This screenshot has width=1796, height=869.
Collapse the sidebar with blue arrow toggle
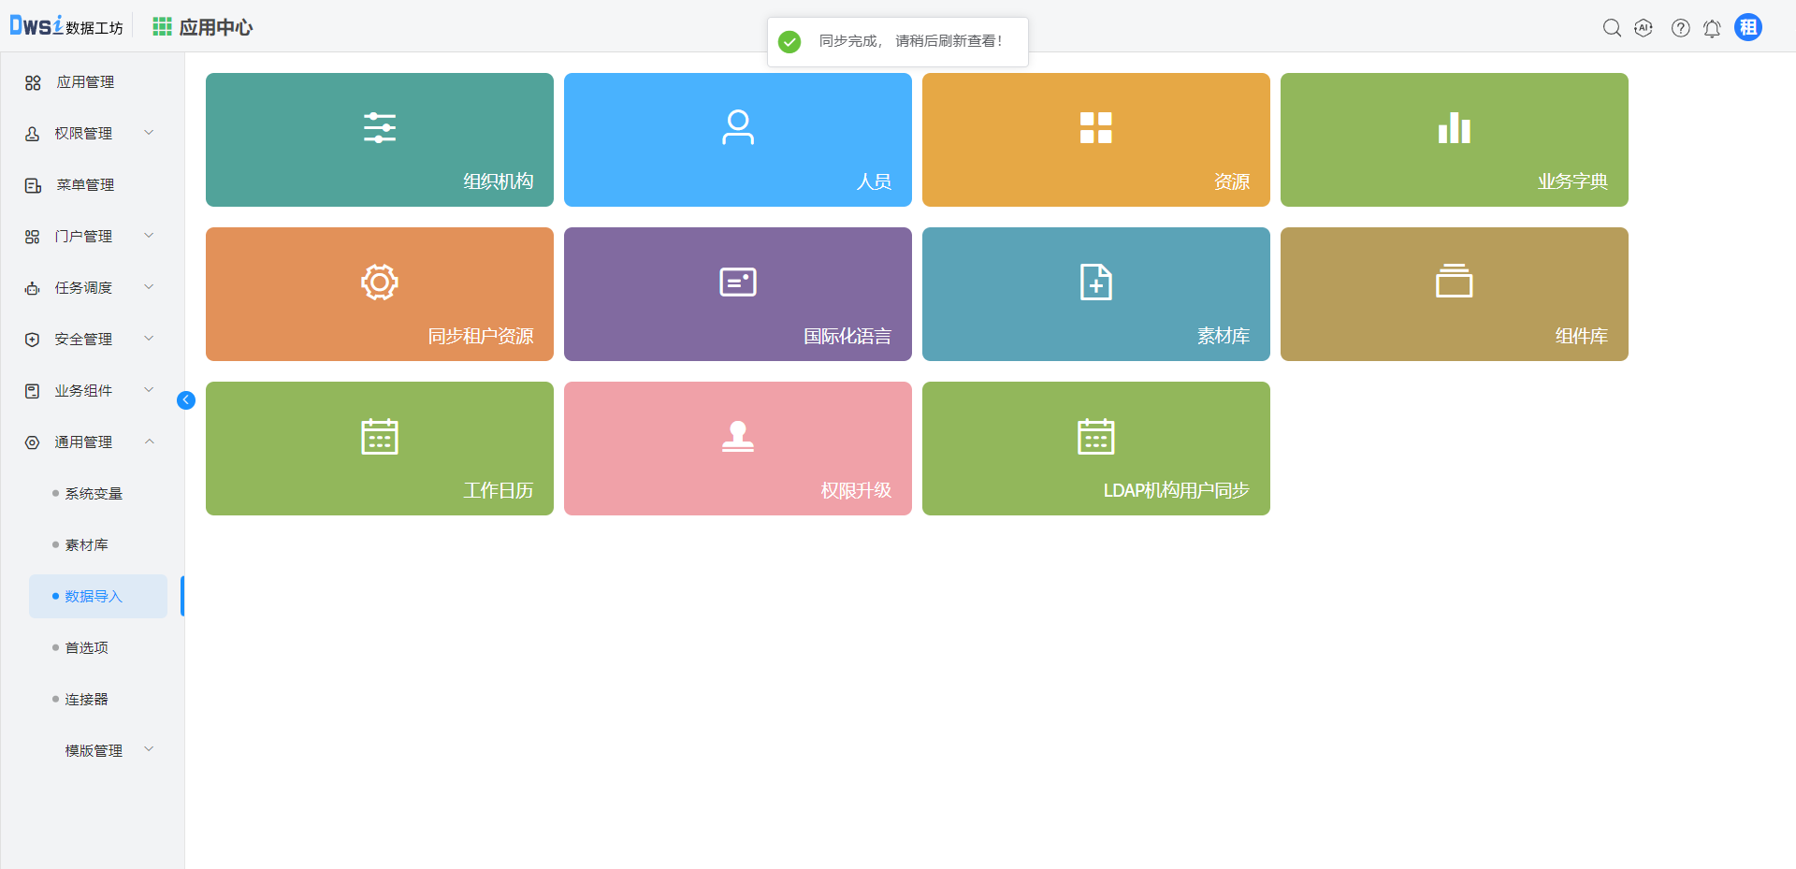click(186, 400)
